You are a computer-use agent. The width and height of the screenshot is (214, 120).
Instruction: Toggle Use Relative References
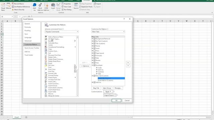[21, 7]
